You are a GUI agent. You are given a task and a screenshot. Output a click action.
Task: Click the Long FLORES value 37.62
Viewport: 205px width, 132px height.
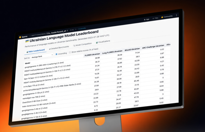point(120,59)
